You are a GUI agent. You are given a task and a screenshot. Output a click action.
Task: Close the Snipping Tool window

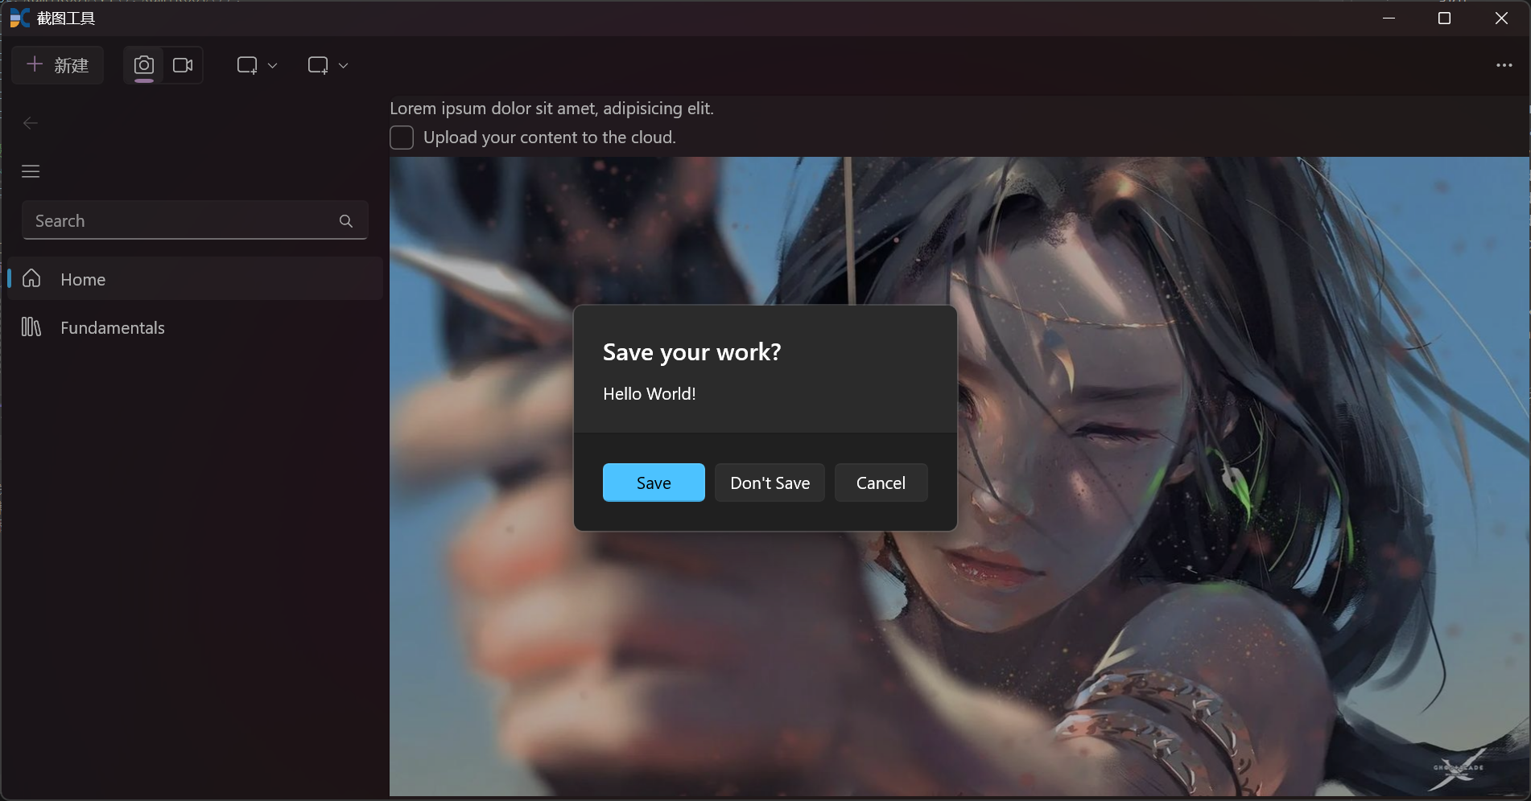(1501, 18)
